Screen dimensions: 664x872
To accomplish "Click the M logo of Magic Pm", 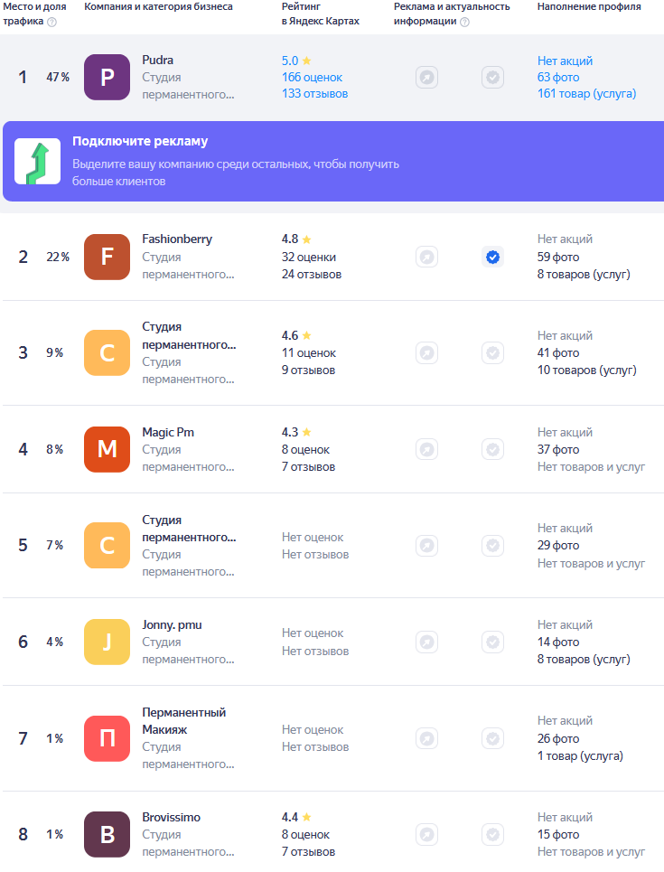I will click(x=107, y=449).
